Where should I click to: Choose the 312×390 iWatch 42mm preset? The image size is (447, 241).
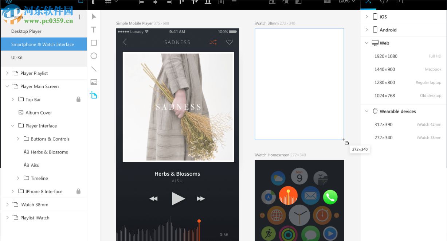(383, 124)
